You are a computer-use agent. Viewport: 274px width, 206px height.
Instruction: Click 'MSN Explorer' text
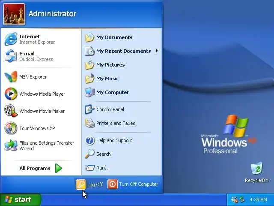point(33,77)
